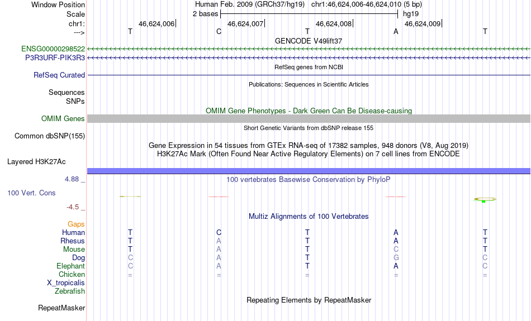
Task: Click the blue Layered H3K27Ac signal bar
Action: tap(309, 171)
